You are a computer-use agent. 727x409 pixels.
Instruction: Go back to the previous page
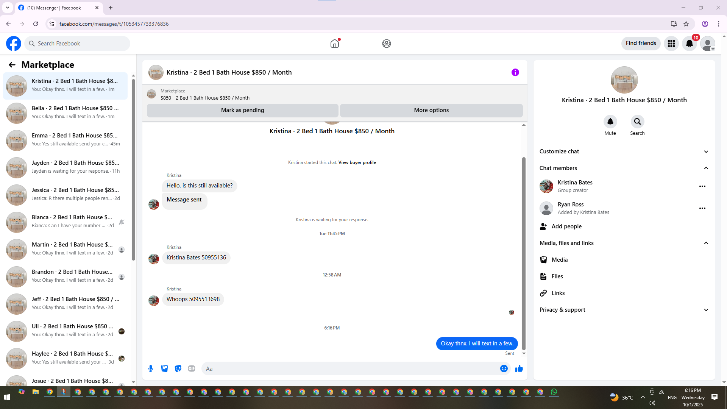(x=8, y=24)
